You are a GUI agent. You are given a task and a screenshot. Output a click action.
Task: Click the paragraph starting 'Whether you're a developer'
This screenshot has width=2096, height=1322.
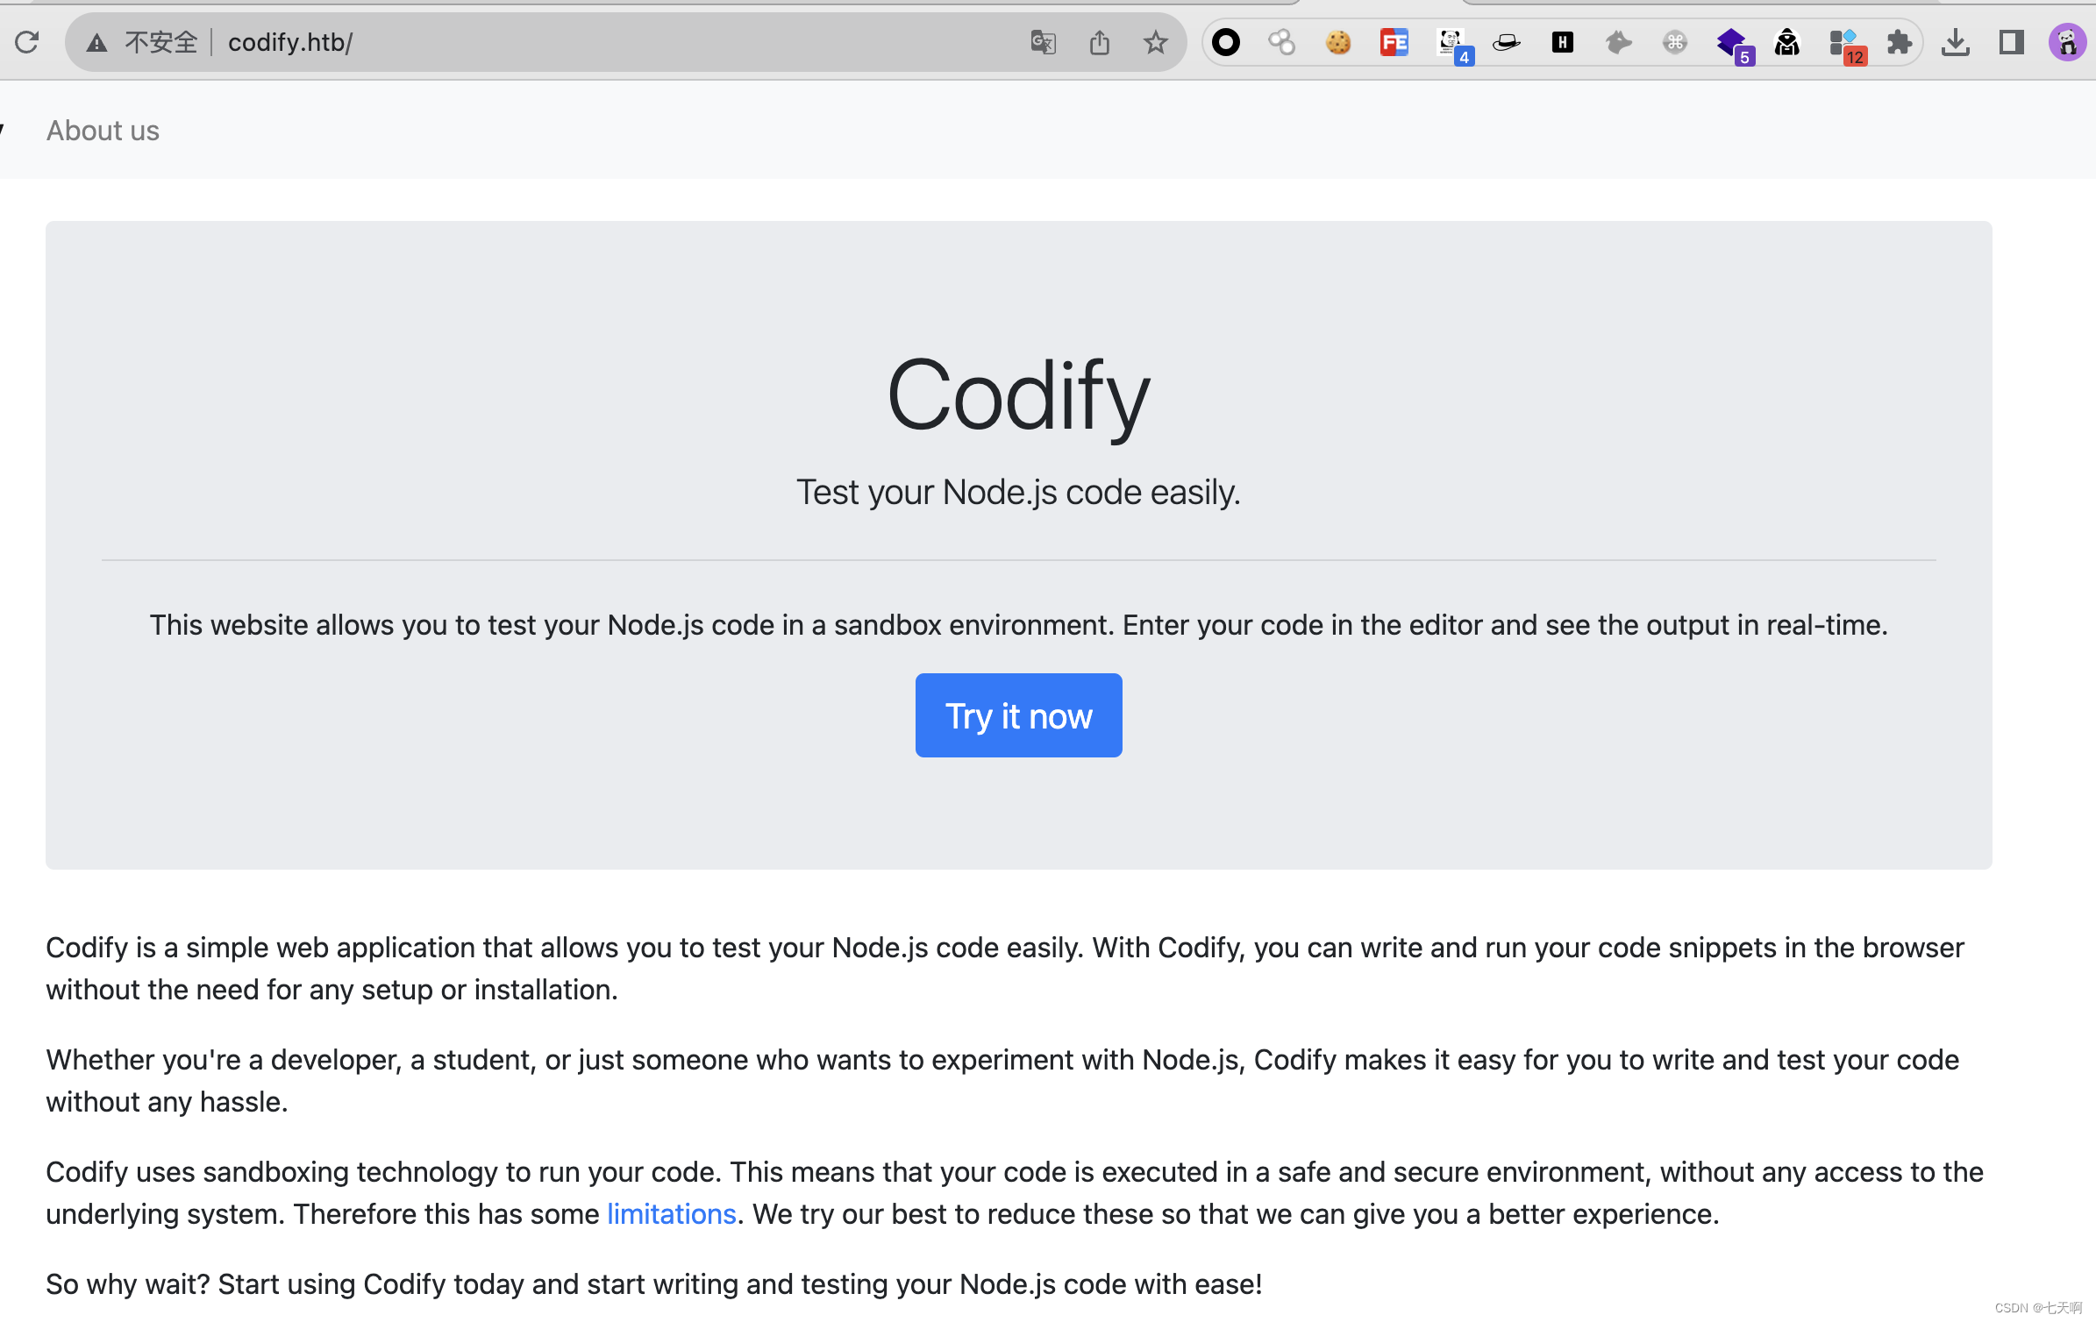pyautogui.click(x=1002, y=1081)
